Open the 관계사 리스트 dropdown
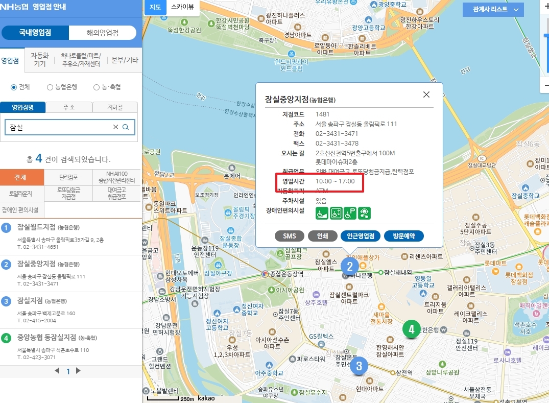This screenshot has width=549, height=403. coord(492,9)
